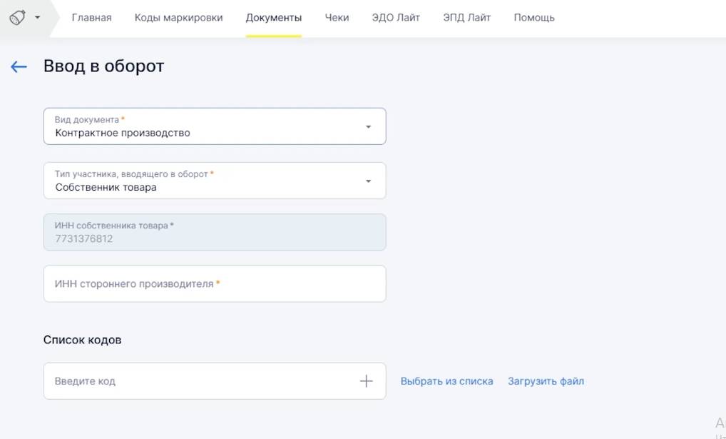Open the Чеки tab
Screen dimensions: 726x439
pos(337,18)
